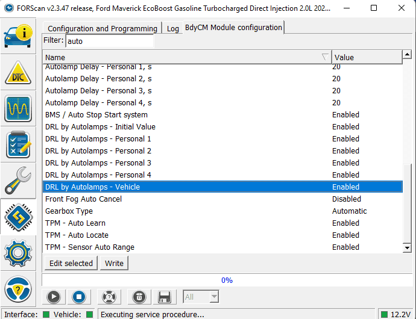The height and width of the screenshot is (319, 416).
Task: Select DRL by Autolamps - Personal 1 row
Action: pos(222,139)
